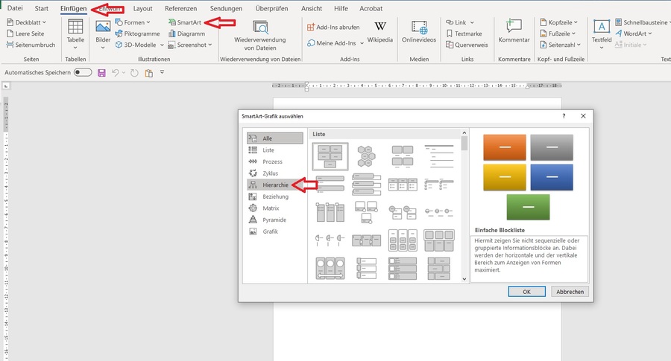This screenshot has width=671, height=361.
Task: Toggle Automatisches Speichern switch
Action: tap(83, 72)
